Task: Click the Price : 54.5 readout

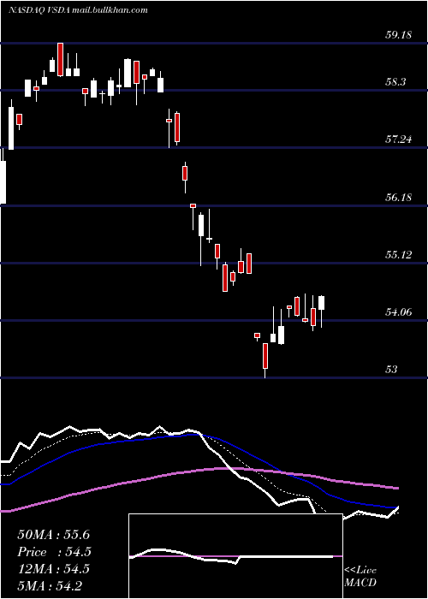Action: coord(55,552)
